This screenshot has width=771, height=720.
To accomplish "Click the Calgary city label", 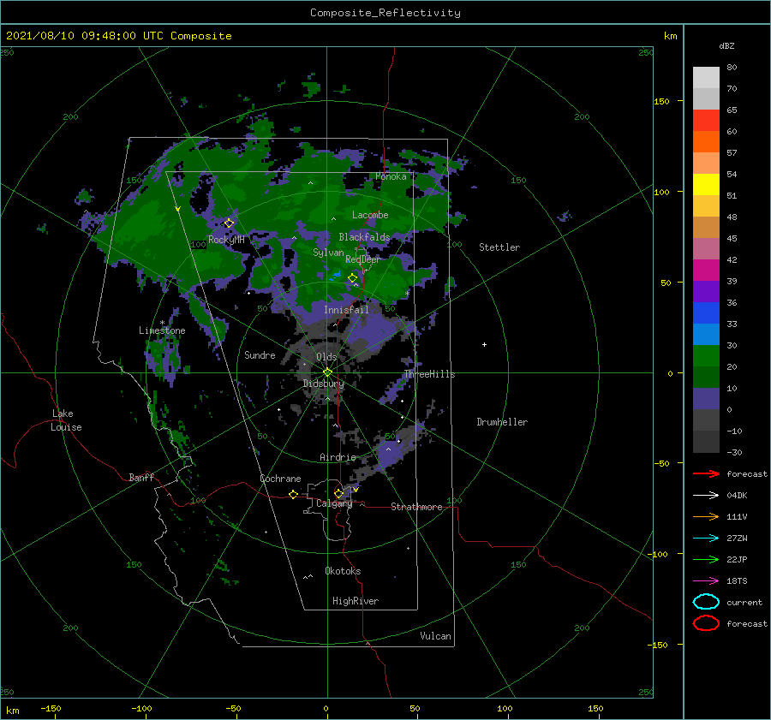I will click(x=334, y=503).
